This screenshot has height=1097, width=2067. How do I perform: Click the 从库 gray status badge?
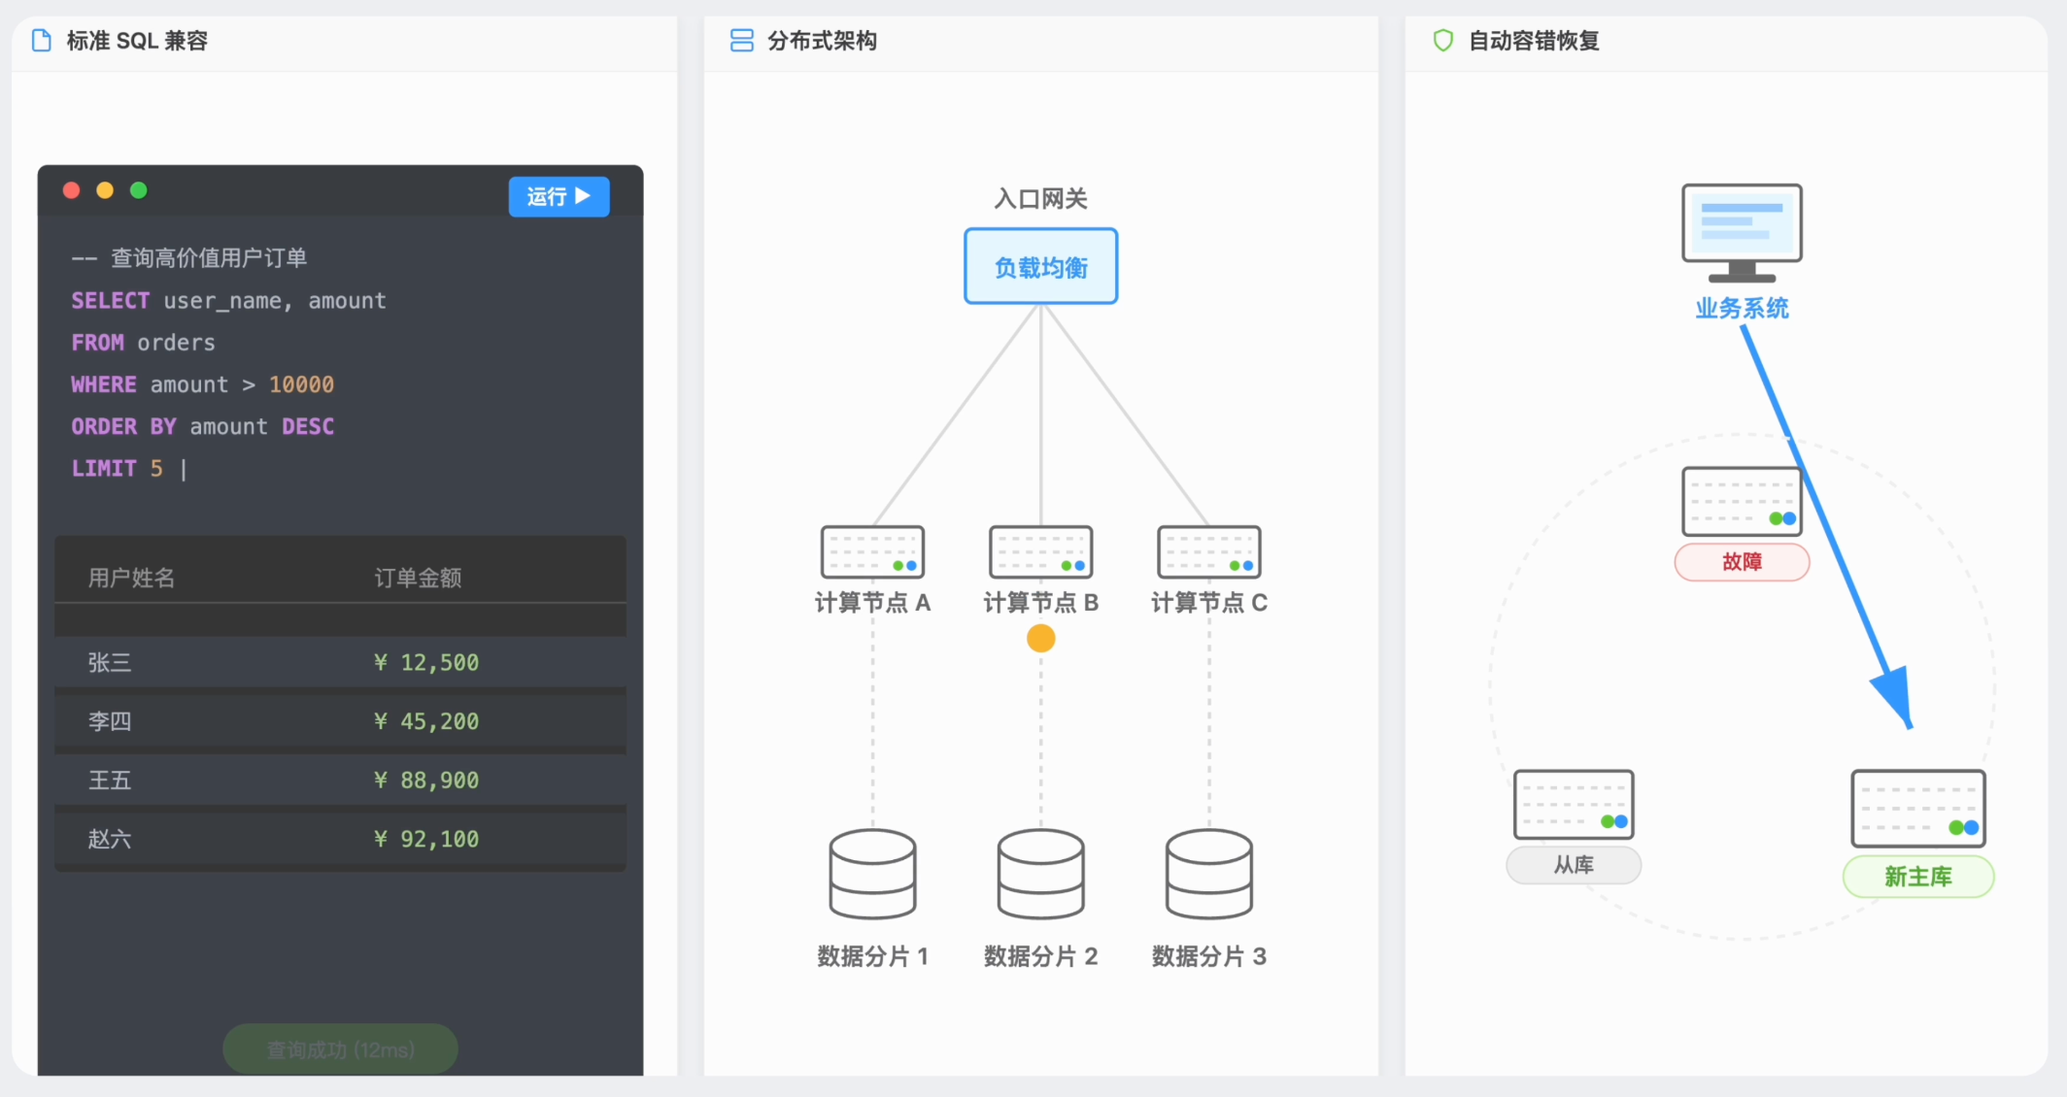tap(1574, 865)
